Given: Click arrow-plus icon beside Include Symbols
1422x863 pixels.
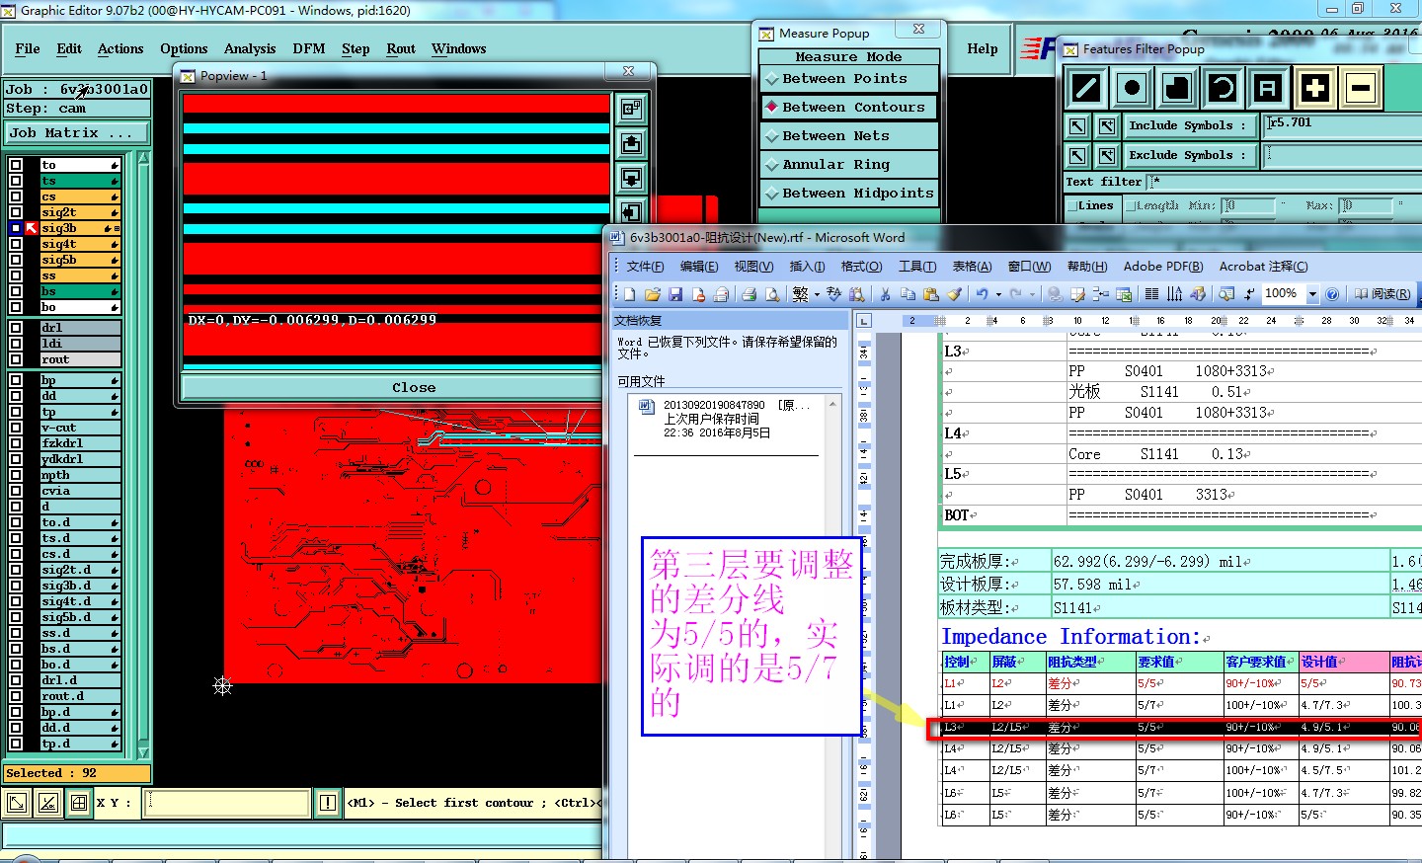Looking at the screenshot, I should click(x=1107, y=126).
